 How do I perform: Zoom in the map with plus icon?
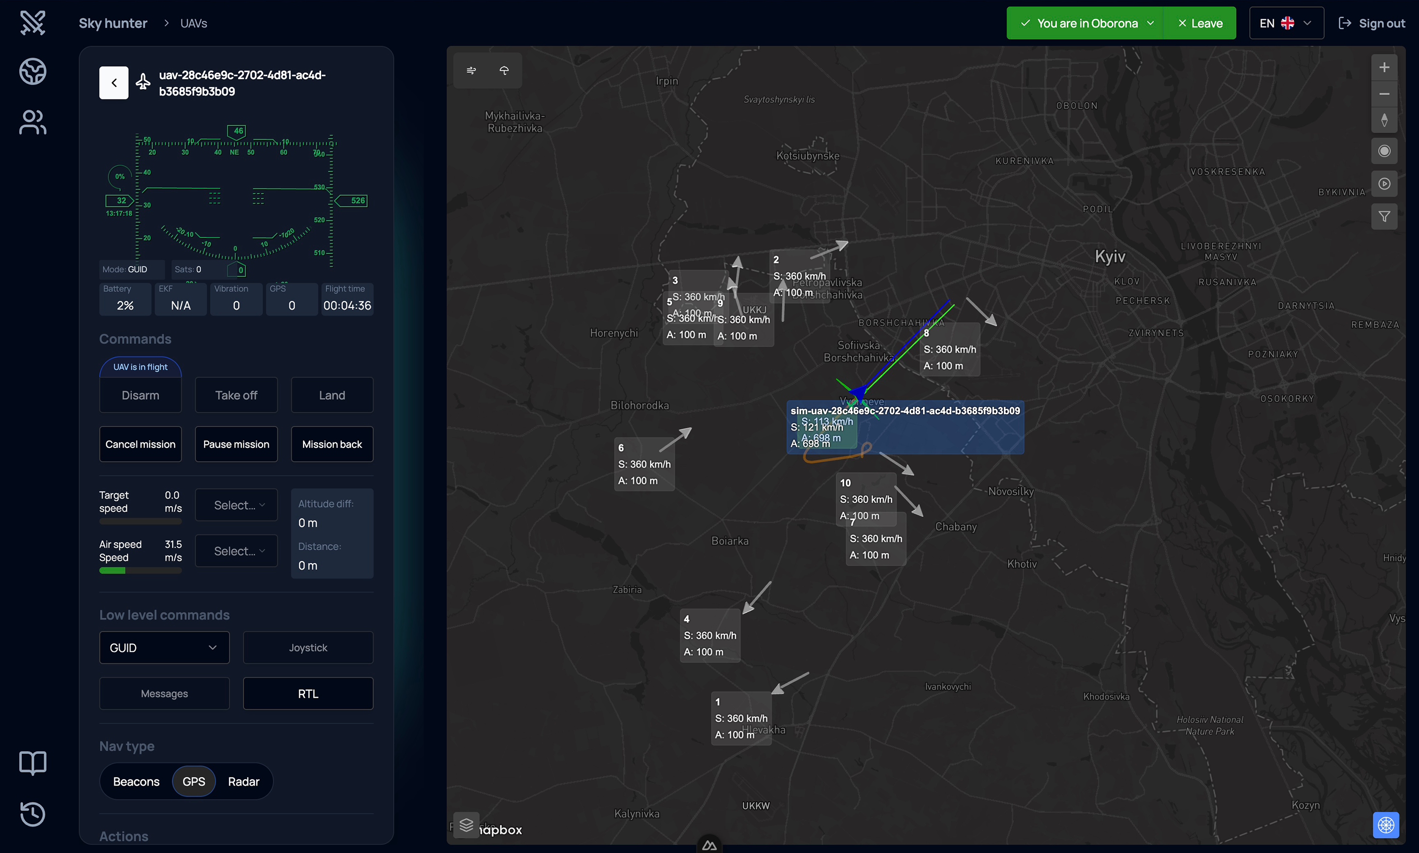click(x=1384, y=67)
